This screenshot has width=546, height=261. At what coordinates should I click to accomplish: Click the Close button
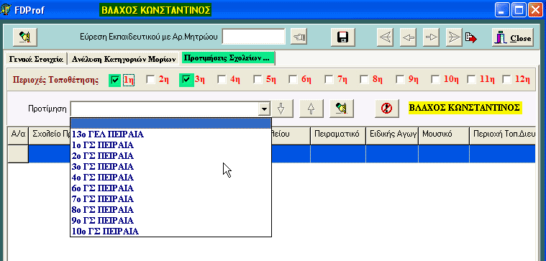pyautogui.click(x=513, y=37)
